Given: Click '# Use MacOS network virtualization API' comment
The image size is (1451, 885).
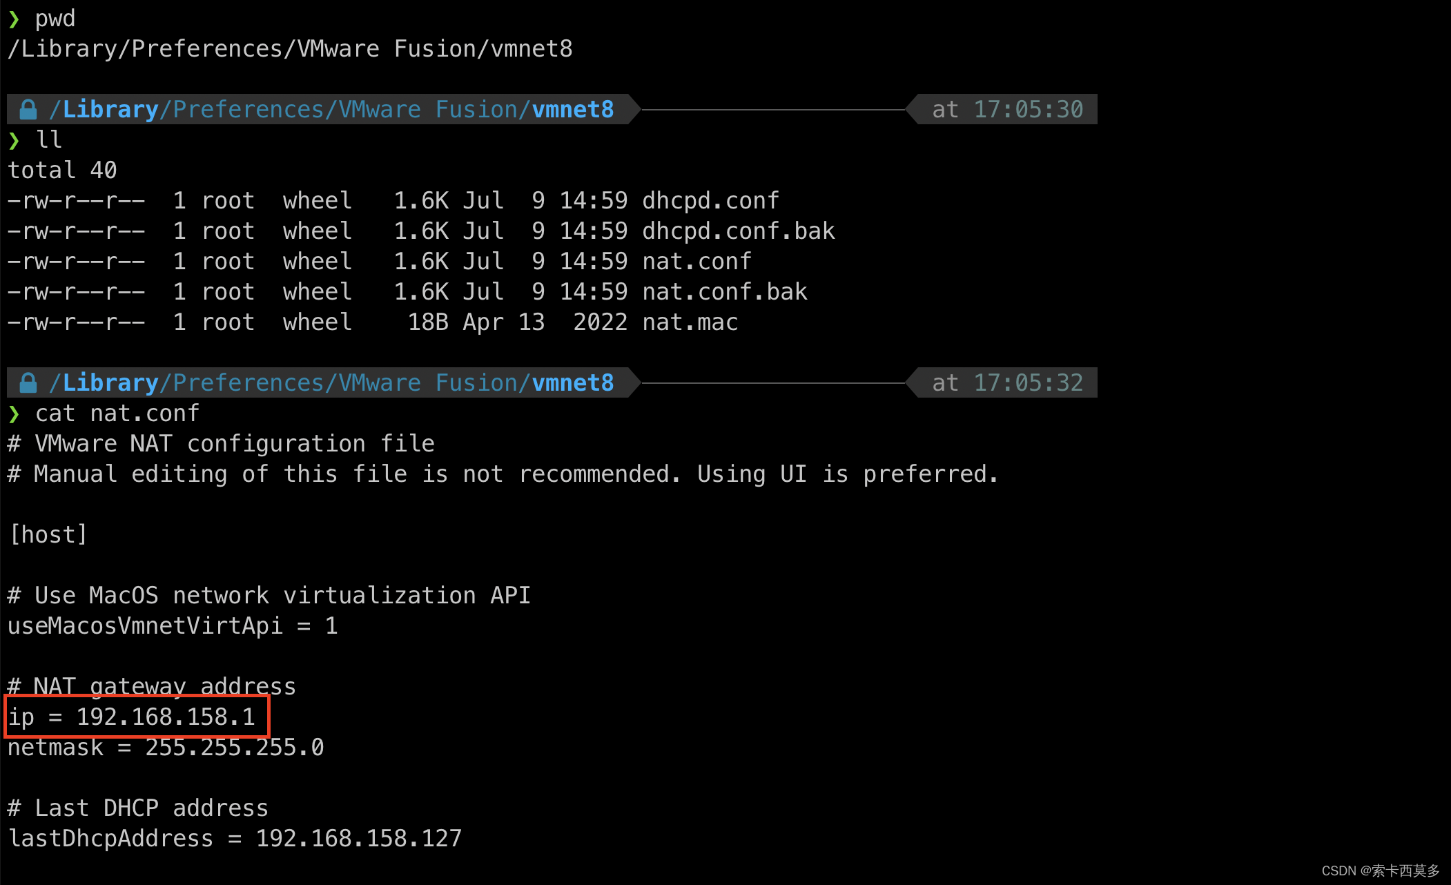Looking at the screenshot, I should 269,595.
